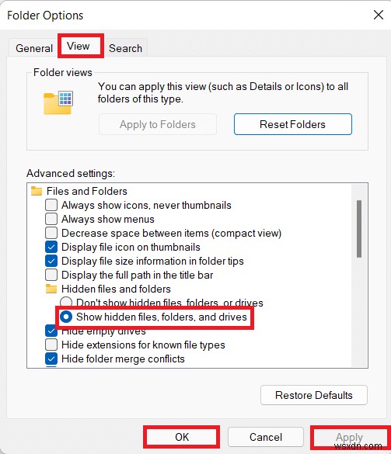Enable Decrease space between items (compact view)
391x454 pixels.
coord(51,233)
